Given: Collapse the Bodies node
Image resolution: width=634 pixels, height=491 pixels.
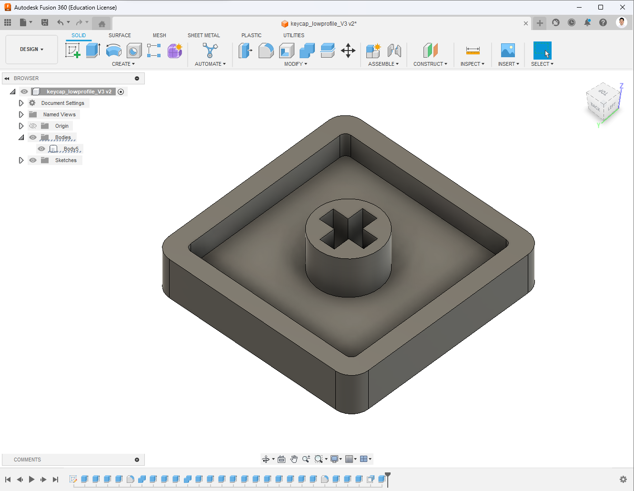Looking at the screenshot, I should tap(21, 137).
